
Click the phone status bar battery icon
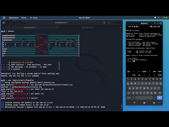coord(157,27)
